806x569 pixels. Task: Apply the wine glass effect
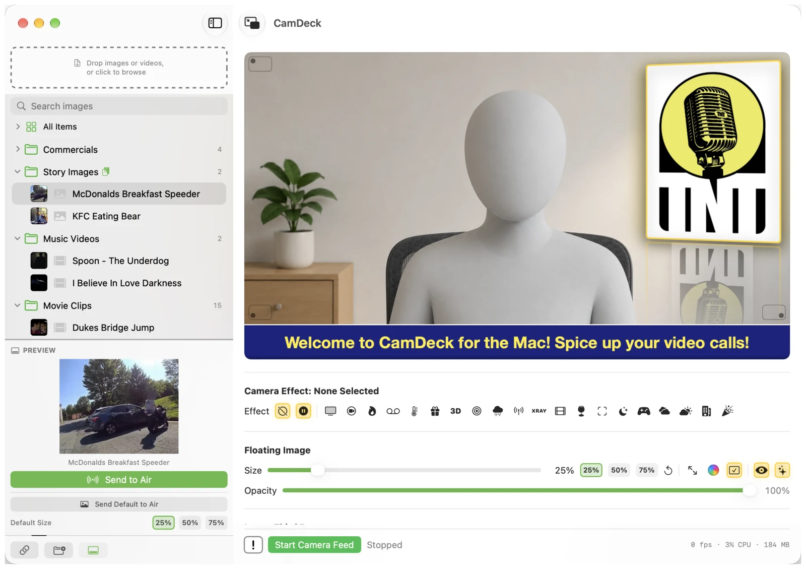pos(581,411)
